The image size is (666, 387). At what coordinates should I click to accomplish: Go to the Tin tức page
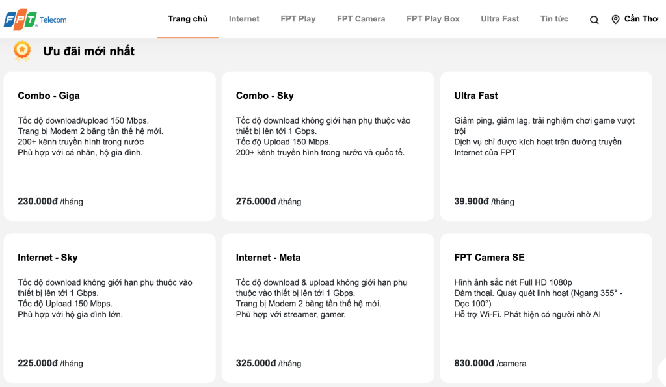point(554,19)
